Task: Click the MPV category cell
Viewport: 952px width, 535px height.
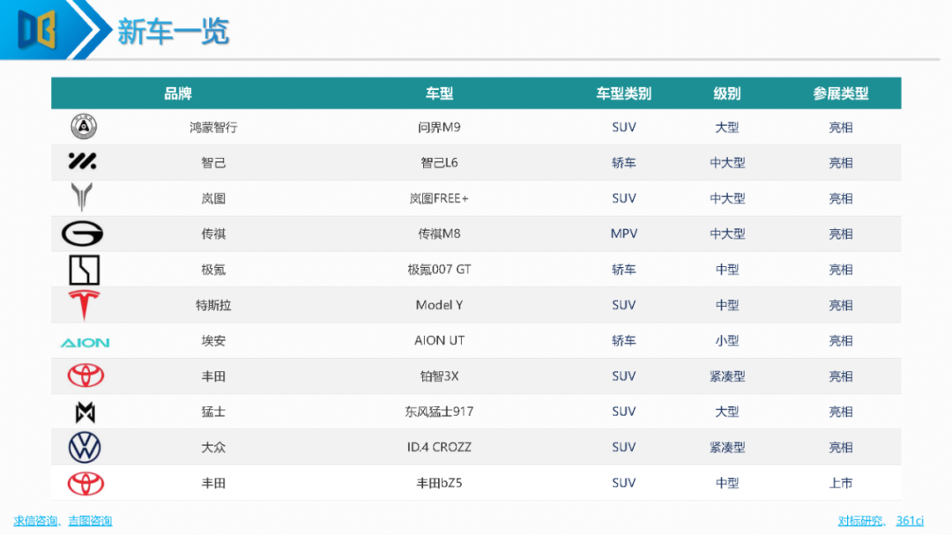Action: [623, 234]
